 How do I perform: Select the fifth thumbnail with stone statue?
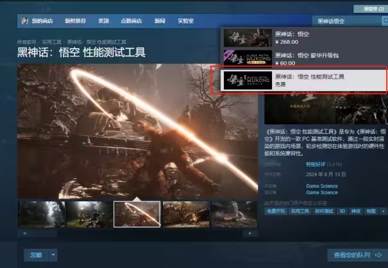[x=234, y=214]
